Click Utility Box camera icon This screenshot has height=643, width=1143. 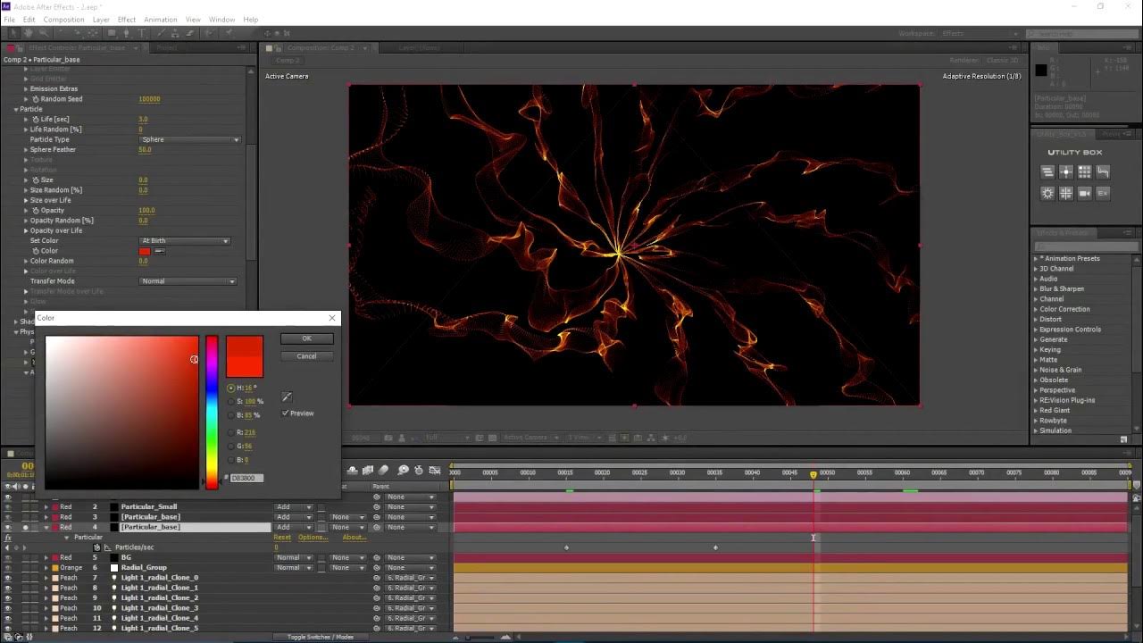coord(1085,192)
